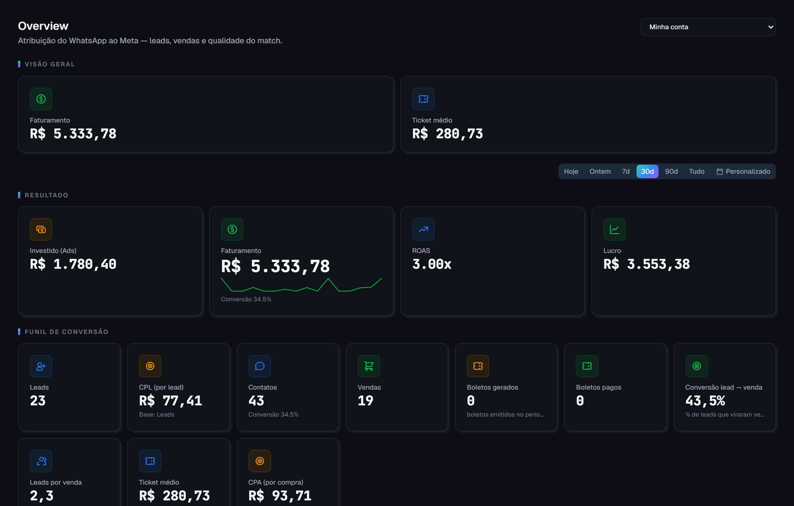
Task: Select the Hoje period filter
Action: point(571,171)
